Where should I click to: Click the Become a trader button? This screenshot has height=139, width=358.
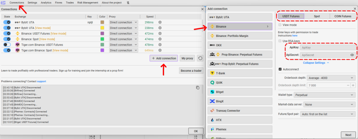[x=191, y=71]
